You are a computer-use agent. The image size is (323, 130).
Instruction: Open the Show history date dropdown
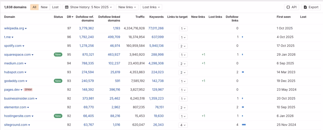click(x=88, y=7)
